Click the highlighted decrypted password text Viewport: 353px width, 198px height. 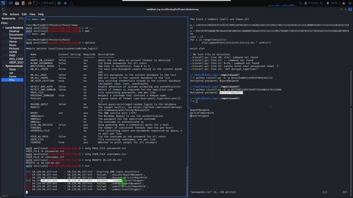pos(231,92)
